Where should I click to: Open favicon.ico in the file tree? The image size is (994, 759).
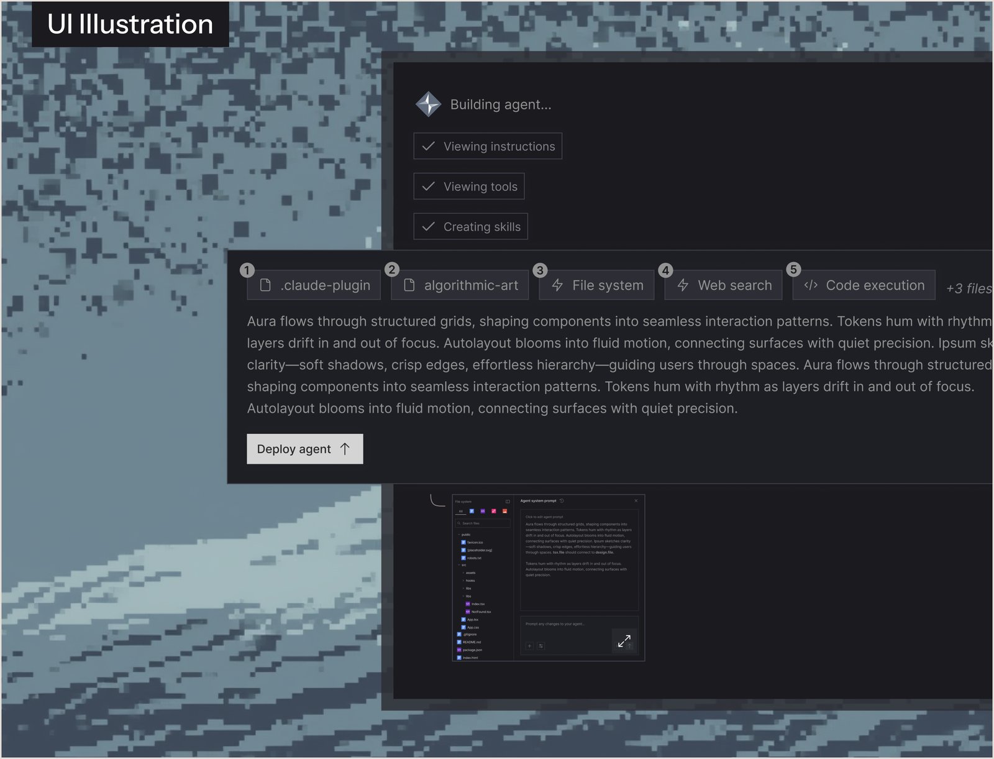pyautogui.click(x=472, y=543)
